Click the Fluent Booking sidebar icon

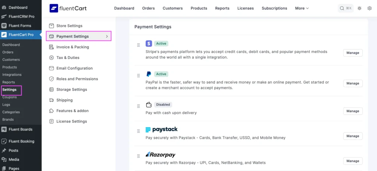(4, 142)
